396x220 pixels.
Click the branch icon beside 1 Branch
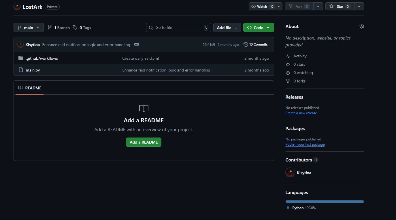click(50, 28)
